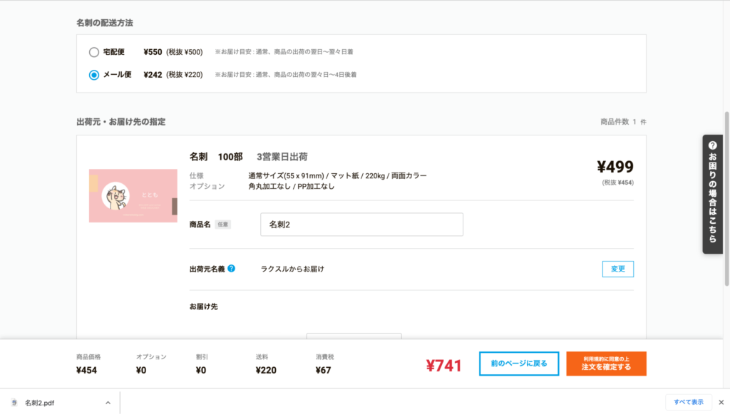The image size is (730, 417).
Task: Click the 出荷元名義 help question icon
Action: [232, 269]
